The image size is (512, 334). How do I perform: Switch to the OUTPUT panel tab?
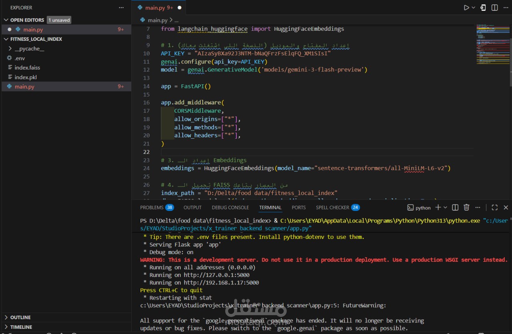(x=192, y=207)
